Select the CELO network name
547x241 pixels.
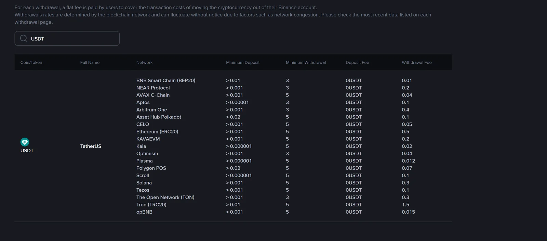[143, 124]
